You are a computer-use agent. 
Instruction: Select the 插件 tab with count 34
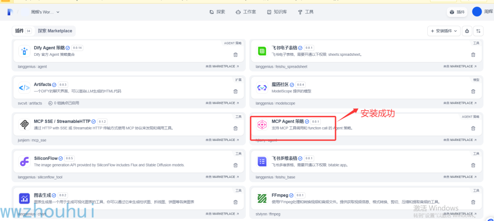23,31
